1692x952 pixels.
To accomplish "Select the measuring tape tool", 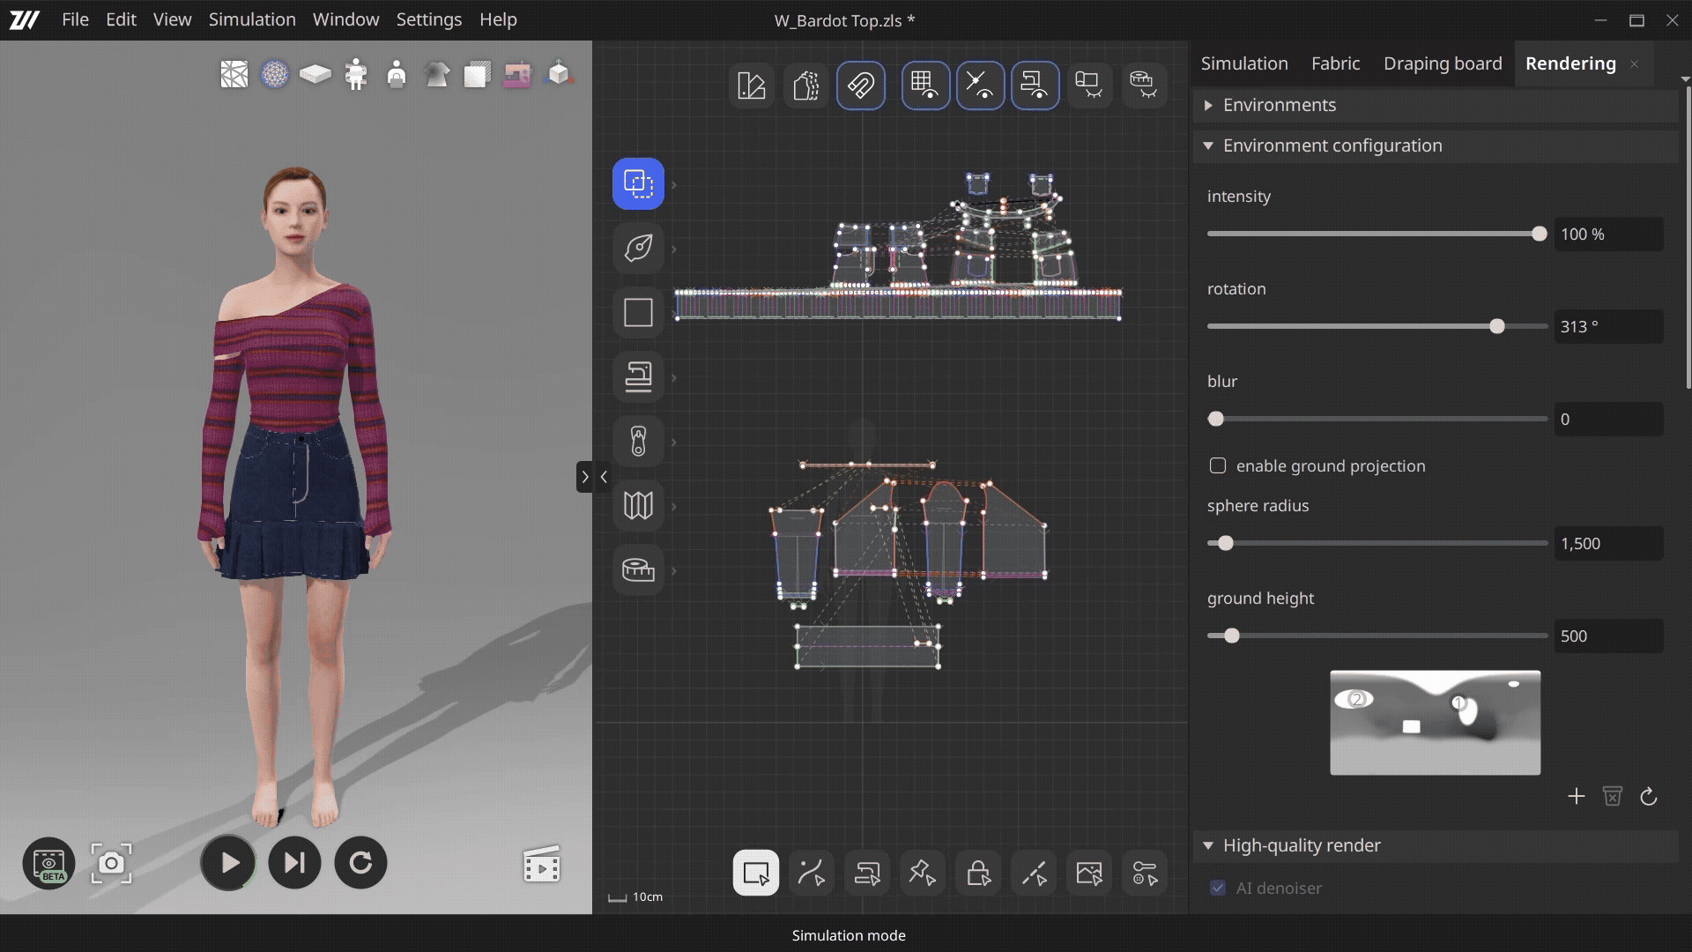I will tap(638, 570).
